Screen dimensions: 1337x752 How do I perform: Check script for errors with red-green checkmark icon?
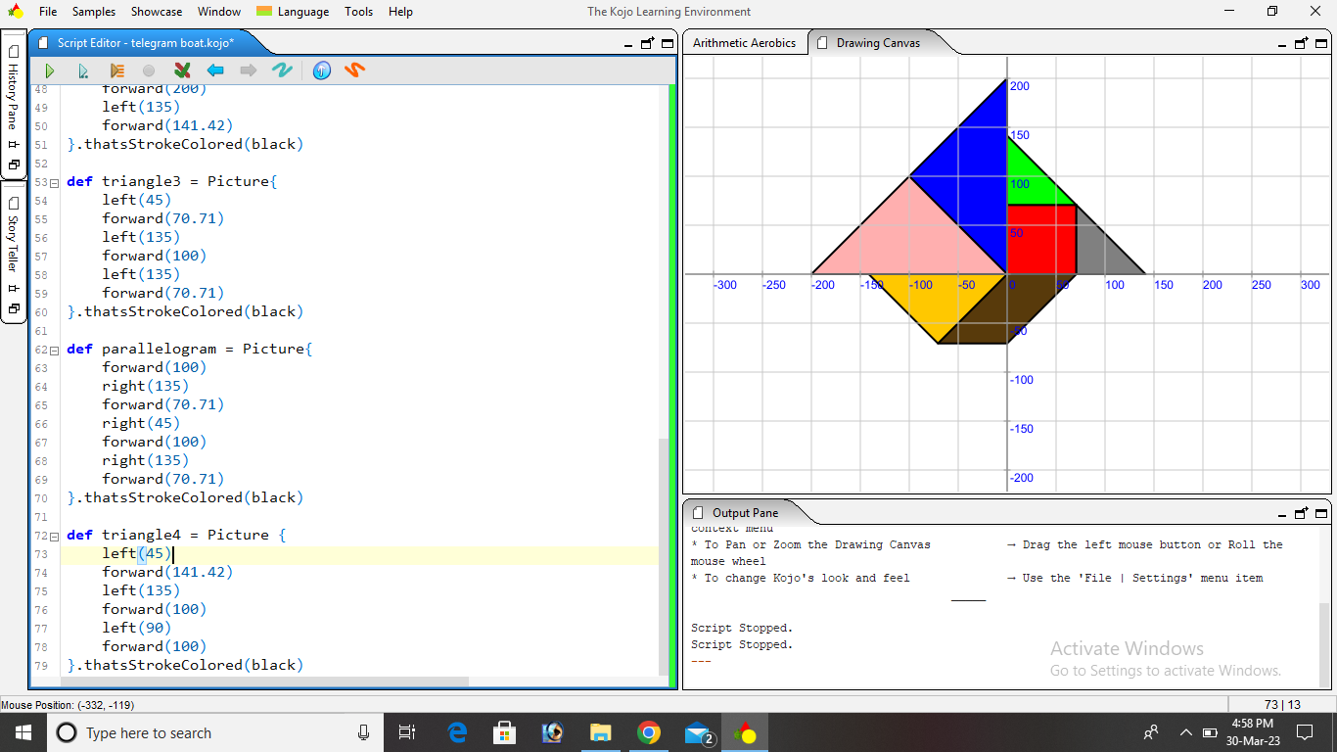click(x=182, y=70)
